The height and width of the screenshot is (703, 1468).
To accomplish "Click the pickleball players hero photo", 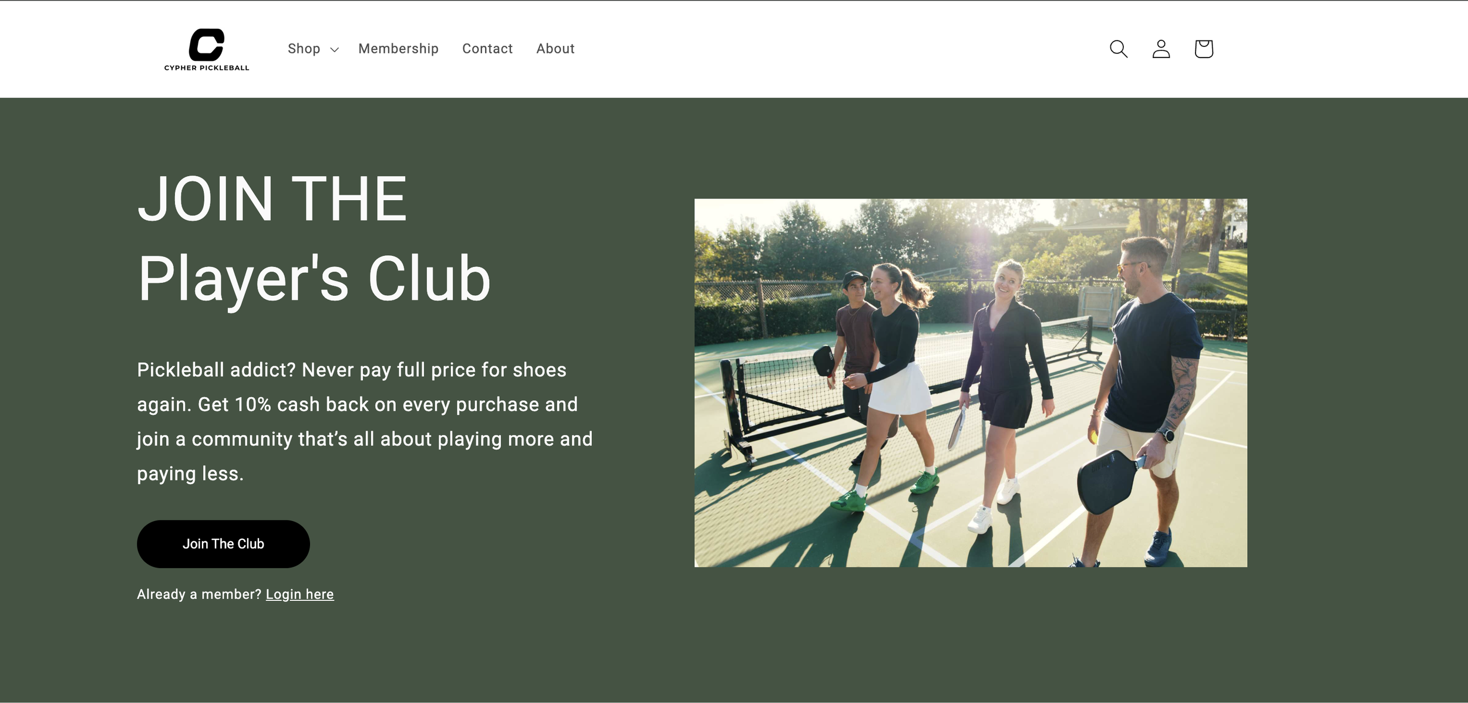I will coord(971,383).
